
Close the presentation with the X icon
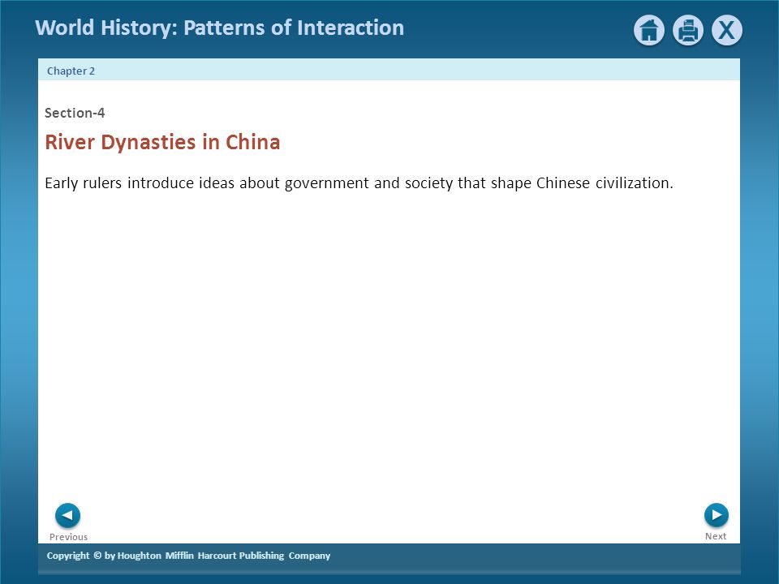click(x=727, y=30)
